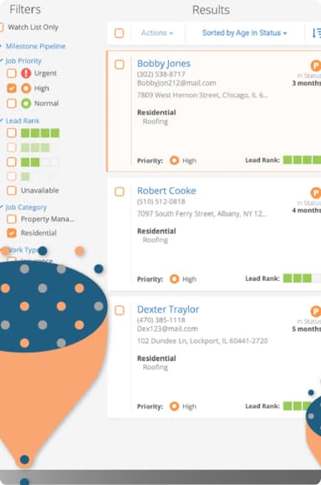
Task: Click the sort order icon in results toolbar
Action: pos(316,33)
